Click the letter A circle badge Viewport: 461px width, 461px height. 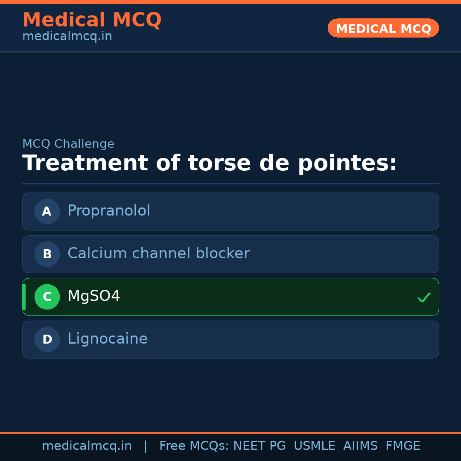pyautogui.click(x=47, y=211)
